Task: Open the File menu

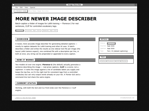Action: pos(17,7)
